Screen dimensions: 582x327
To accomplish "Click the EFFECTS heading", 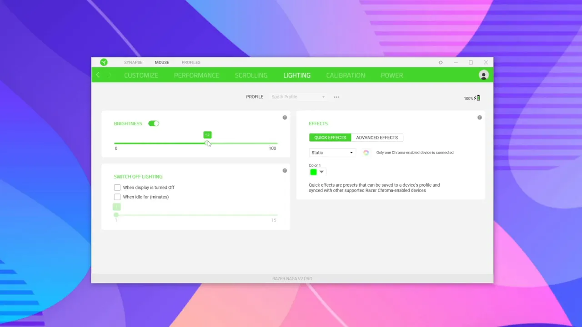I will pos(318,124).
